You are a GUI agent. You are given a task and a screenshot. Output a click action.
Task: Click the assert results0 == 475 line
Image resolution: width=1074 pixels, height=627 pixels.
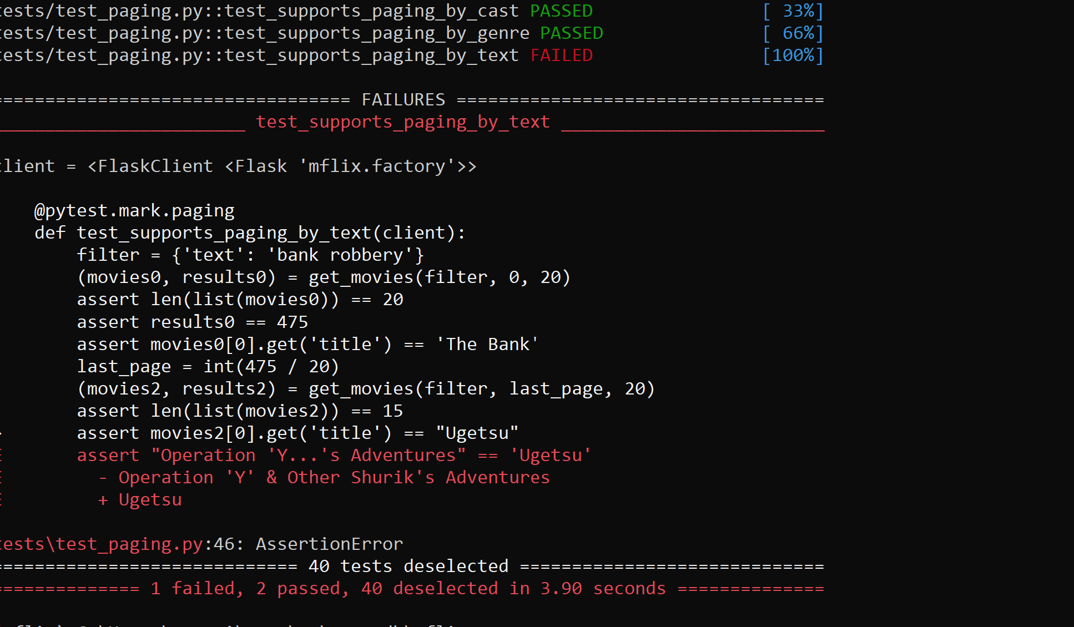(192, 322)
